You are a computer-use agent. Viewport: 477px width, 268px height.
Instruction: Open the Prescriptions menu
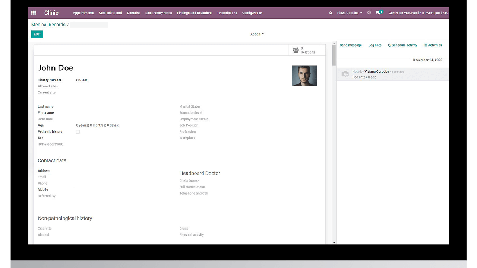pos(227,13)
